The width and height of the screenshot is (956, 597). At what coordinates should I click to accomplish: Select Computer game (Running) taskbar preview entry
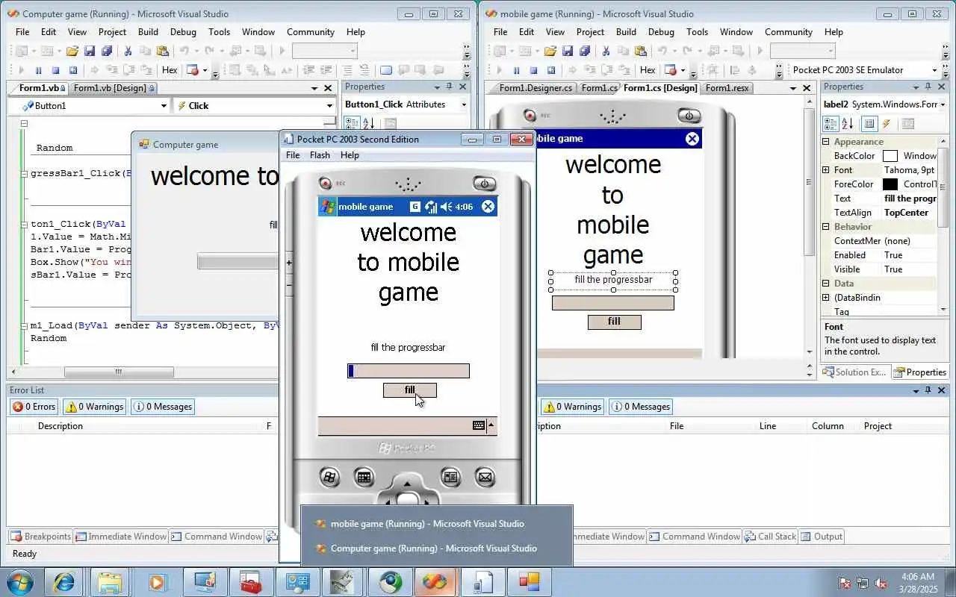point(433,548)
